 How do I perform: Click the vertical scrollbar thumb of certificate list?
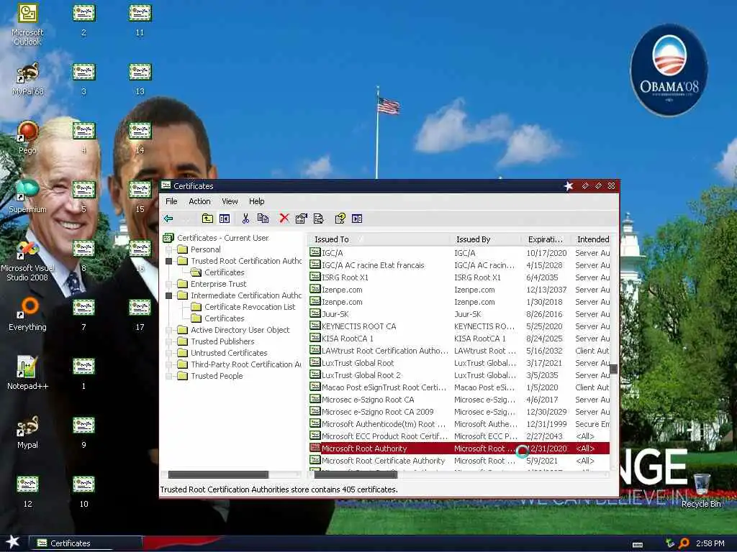pyautogui.click(x=613, y=369)
